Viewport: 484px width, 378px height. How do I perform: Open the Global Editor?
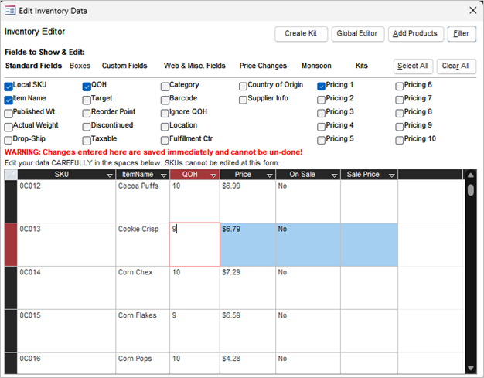(x=357, y=34)
